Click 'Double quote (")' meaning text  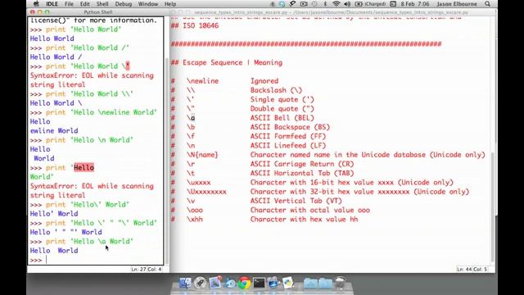click(282, 109)
